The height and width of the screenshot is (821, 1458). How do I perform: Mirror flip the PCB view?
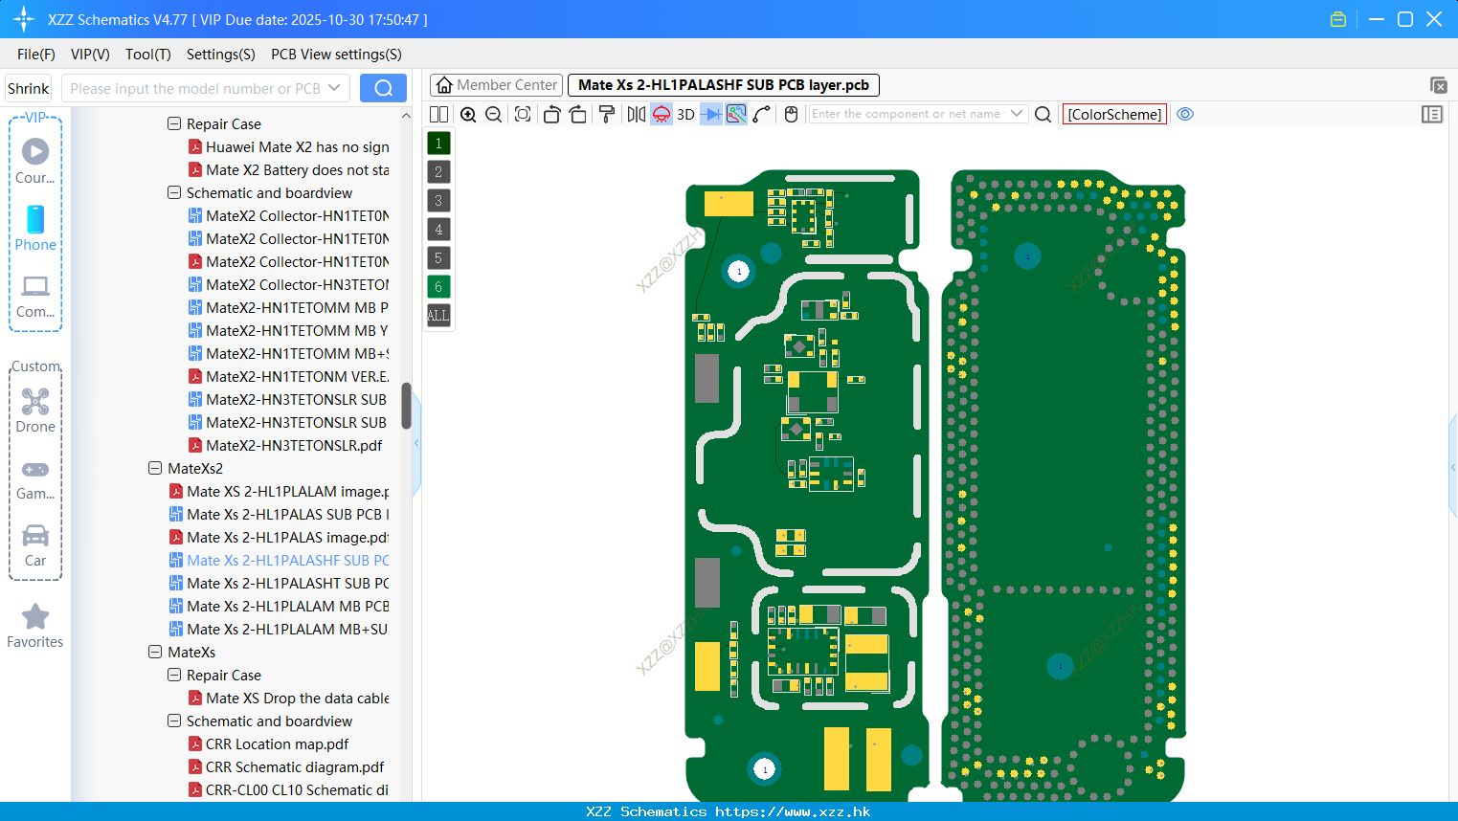[x=637, y=114]
